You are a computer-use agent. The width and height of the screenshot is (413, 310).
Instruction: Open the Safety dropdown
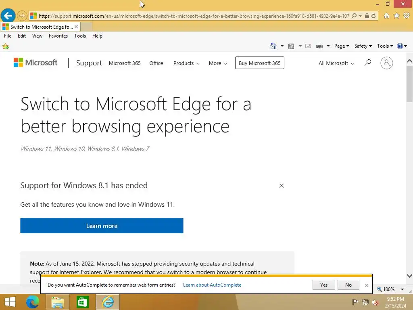click(x=363, y=46)
